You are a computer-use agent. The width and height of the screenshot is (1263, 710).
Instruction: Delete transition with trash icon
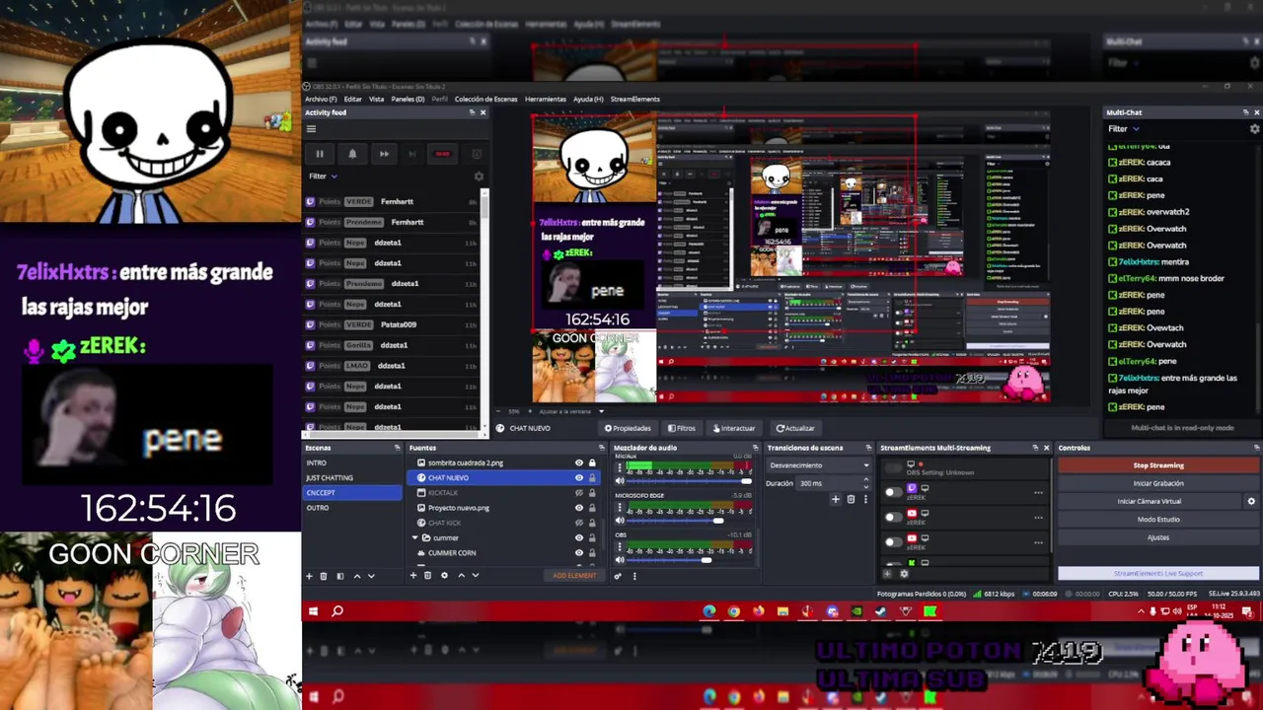[851, 499]
